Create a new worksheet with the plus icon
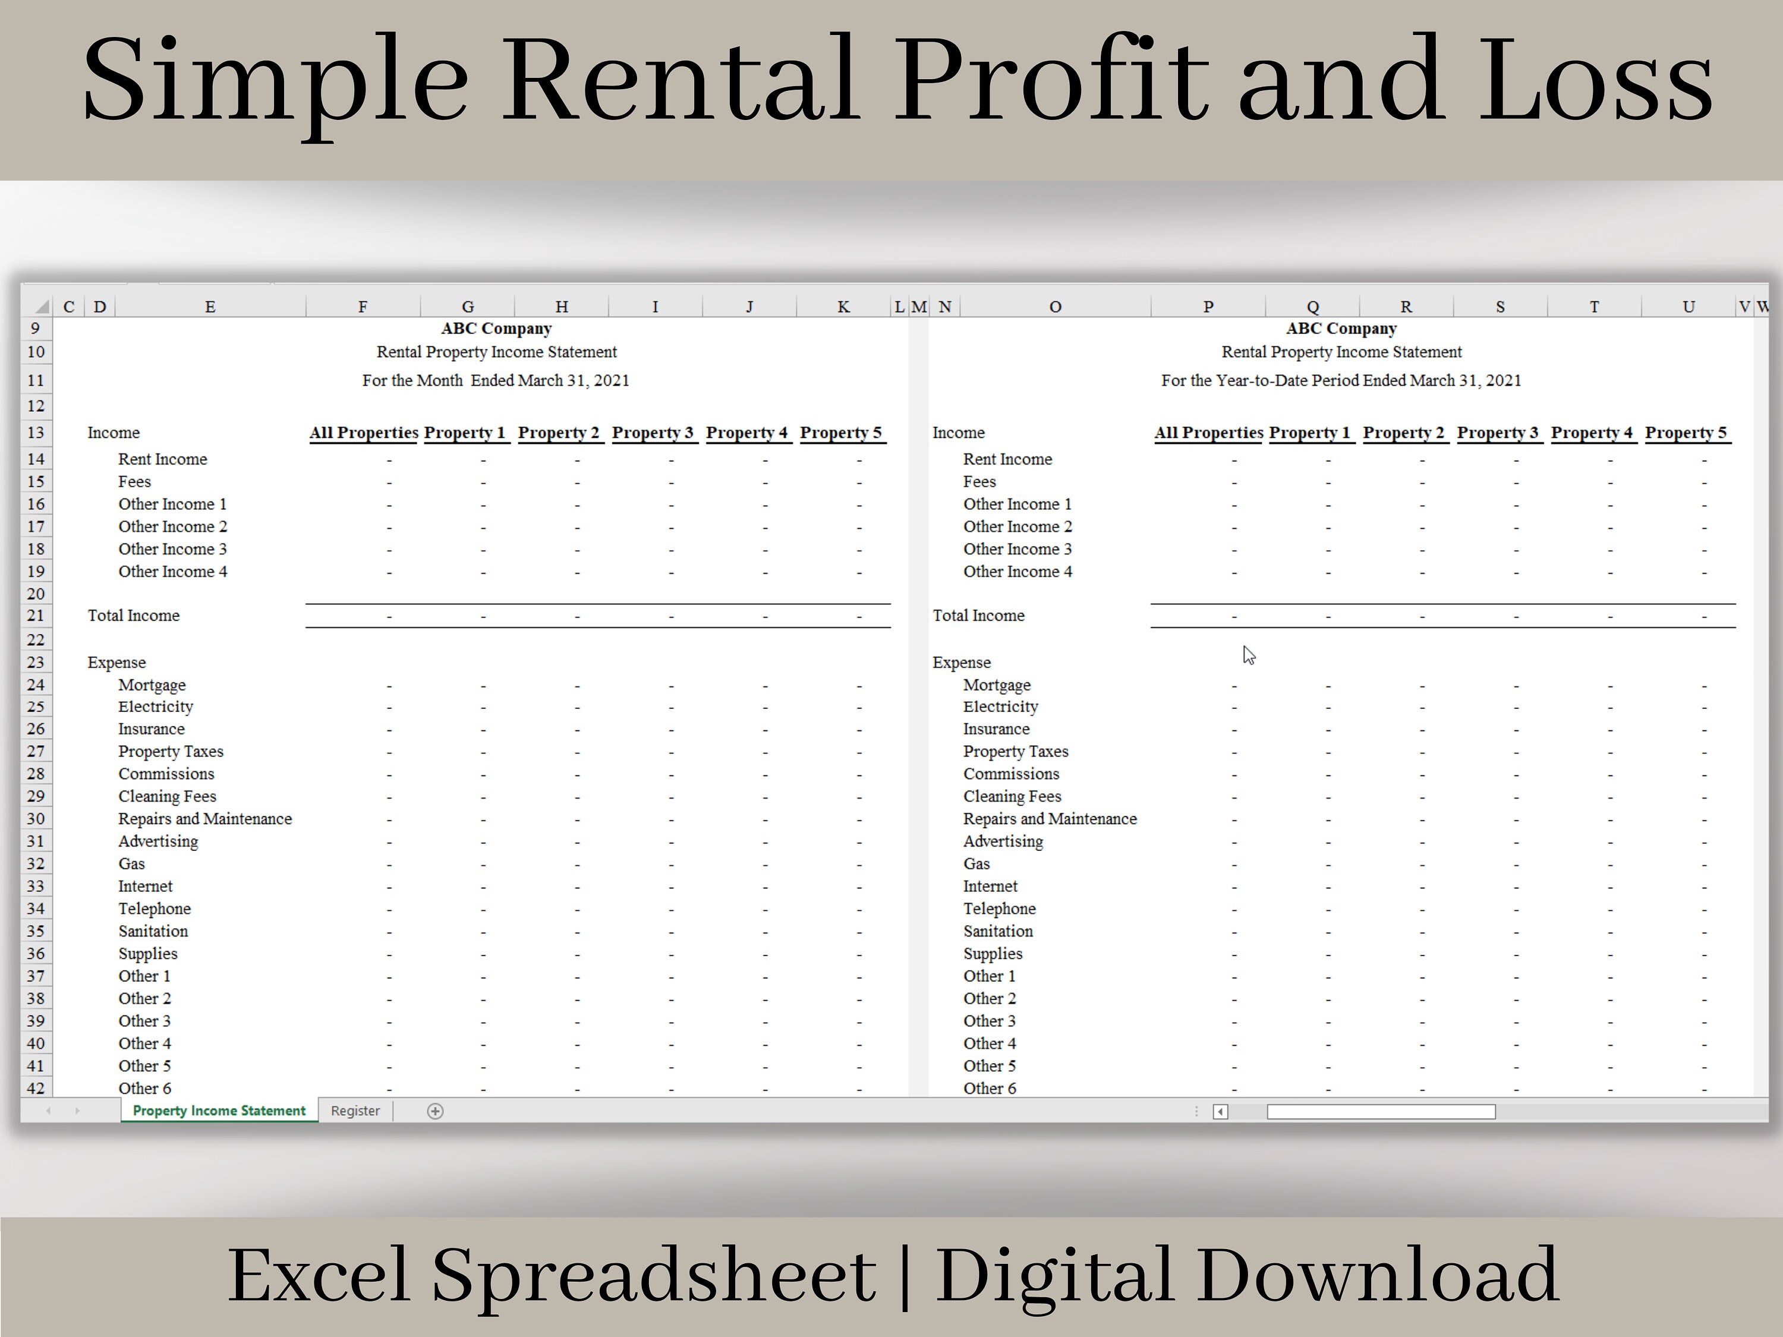The height and width of the screenshot is (1337, 1783). pyautogui.click(x=435, y=1111)
